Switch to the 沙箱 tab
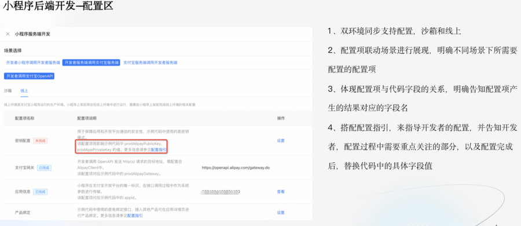Screen dimensions: 521x226 click(x=8, y=90)
